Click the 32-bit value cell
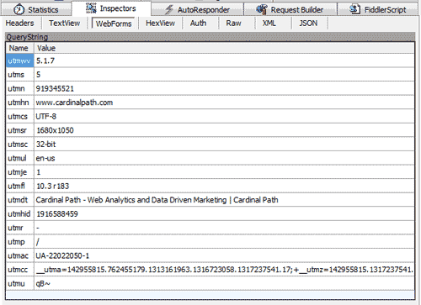The height and width of the screenshot is (305, 421). coord(224,145)
